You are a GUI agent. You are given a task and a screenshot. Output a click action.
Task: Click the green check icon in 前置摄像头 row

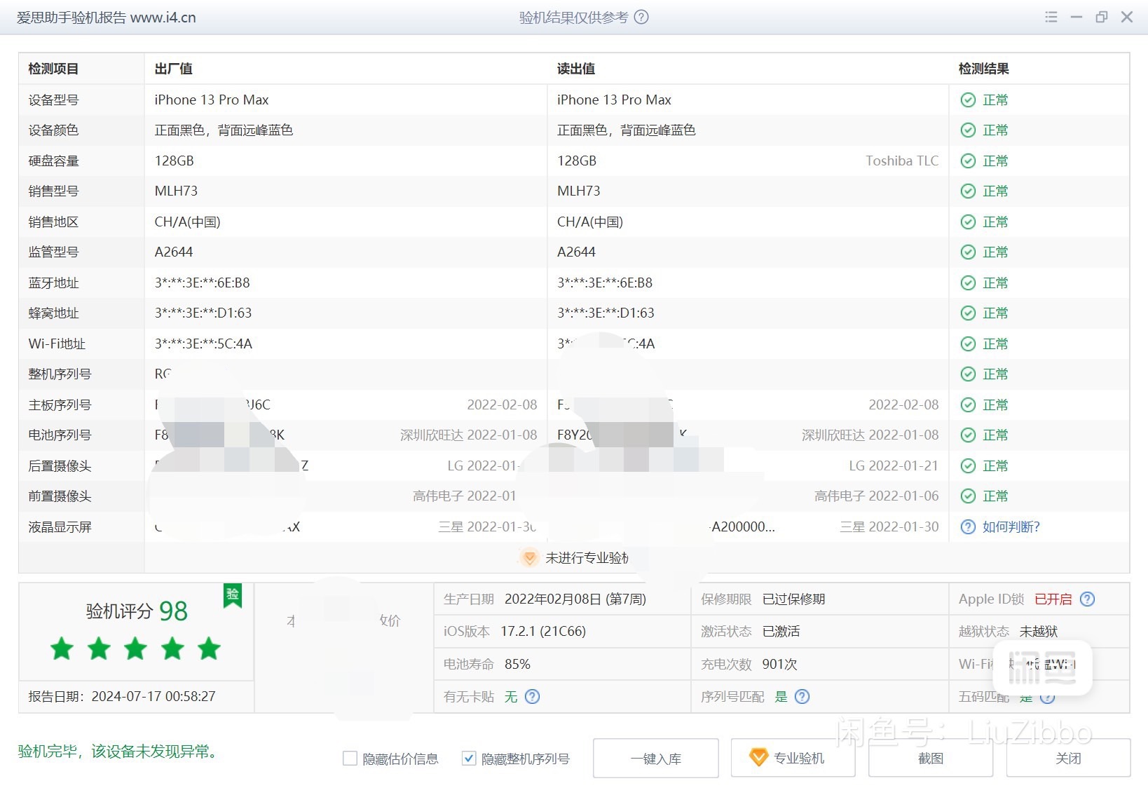point(968,496)
